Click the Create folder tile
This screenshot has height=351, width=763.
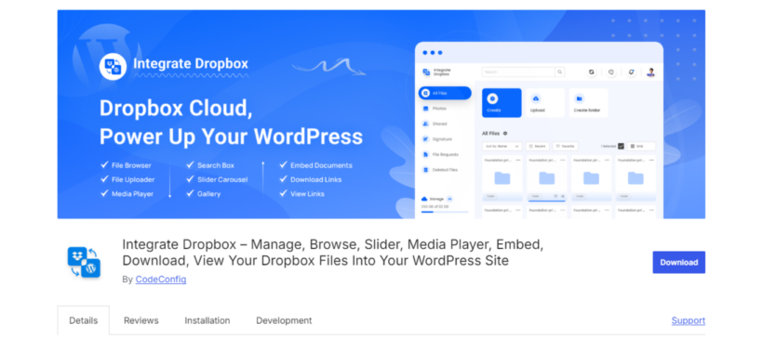tap(588, 103)
